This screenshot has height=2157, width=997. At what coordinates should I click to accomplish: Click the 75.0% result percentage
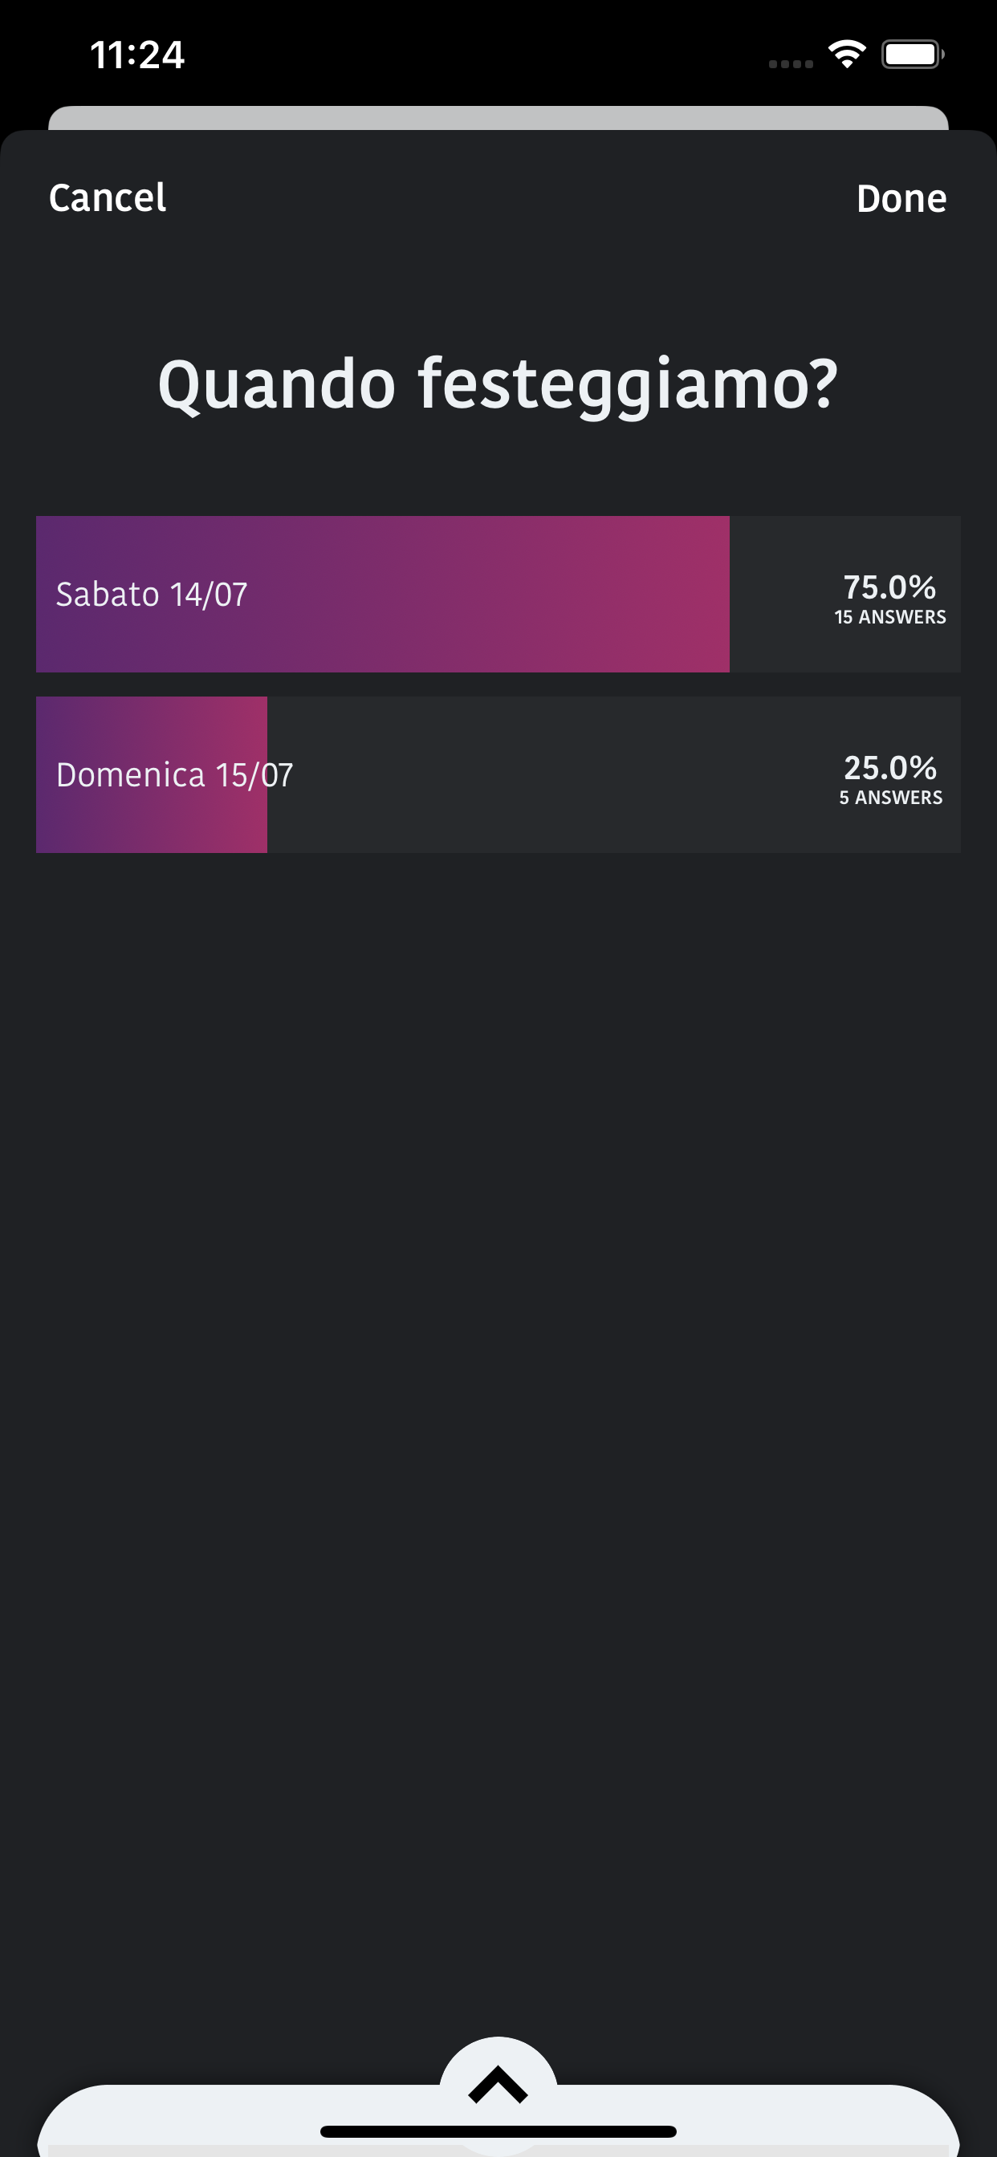point(889,587)
